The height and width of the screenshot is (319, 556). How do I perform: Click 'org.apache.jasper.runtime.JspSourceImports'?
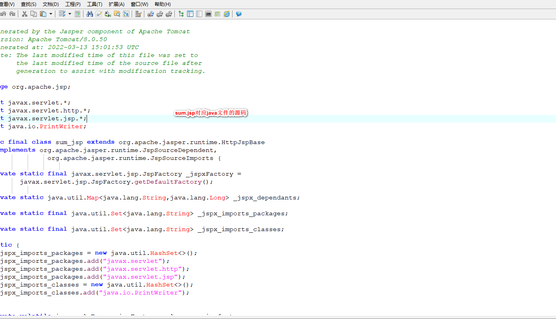coord(130,158)
